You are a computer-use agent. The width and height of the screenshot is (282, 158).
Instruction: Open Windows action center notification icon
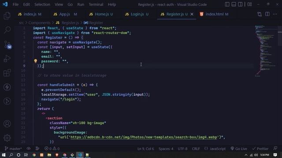(x=275, y=155)
